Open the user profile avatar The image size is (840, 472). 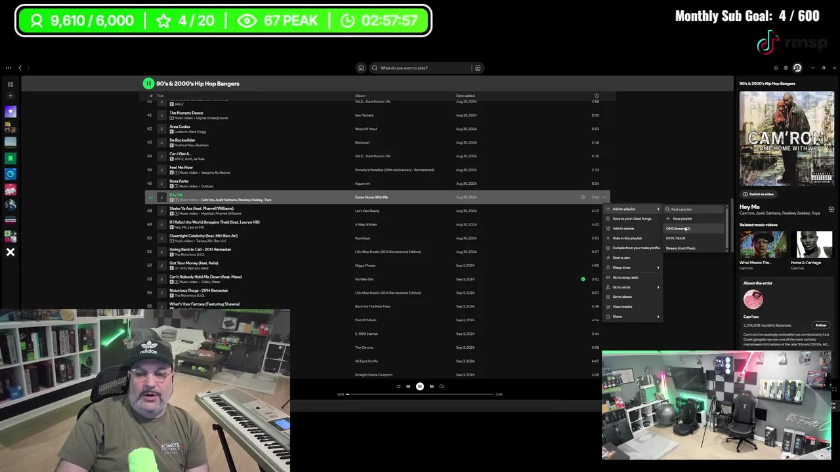pyautogui.click(x=797, y=68)
